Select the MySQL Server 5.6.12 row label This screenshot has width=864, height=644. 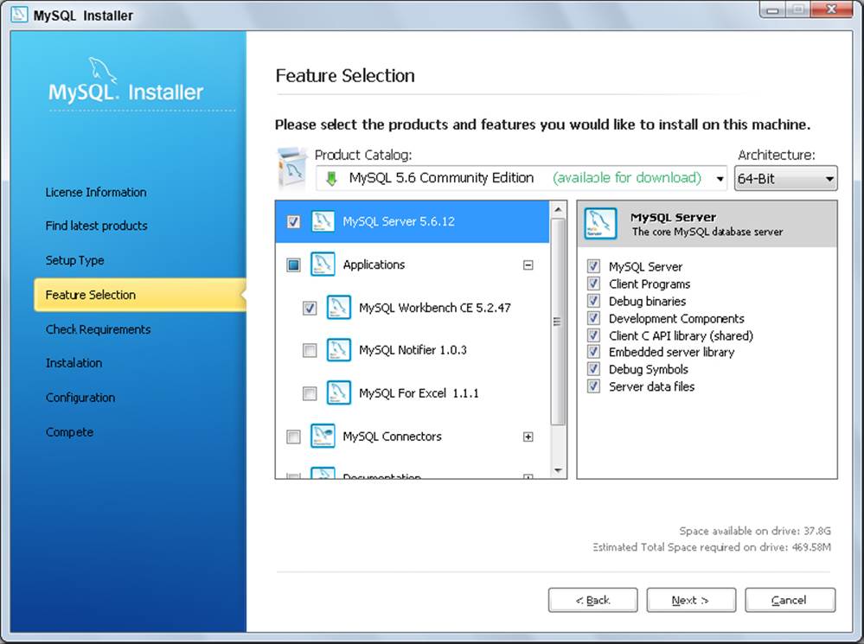pyautogui.click(x=399, y=221)
